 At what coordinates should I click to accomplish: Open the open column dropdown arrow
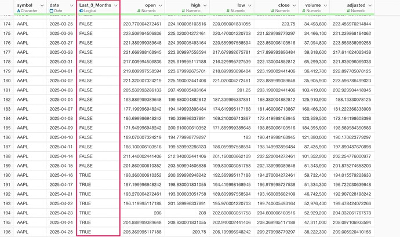tap(161, 5)
